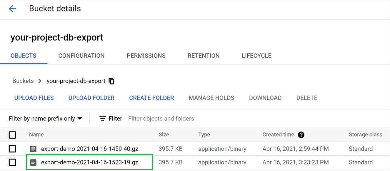Click the your-project-db-export breadcrumb text
This screenshot has width=390, height=171.
click(x=76, y=81)
